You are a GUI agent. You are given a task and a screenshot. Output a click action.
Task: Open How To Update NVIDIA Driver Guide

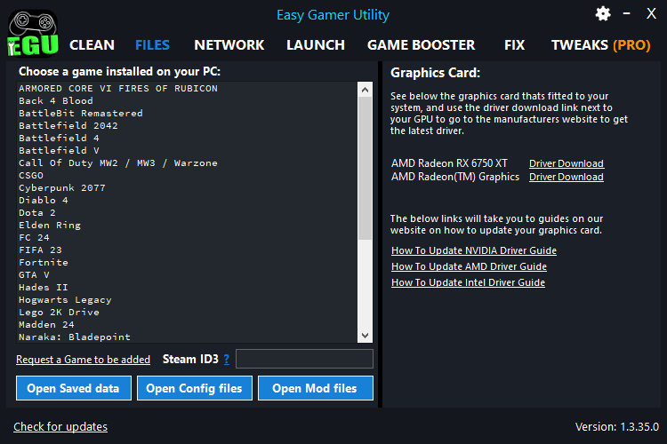474,250
